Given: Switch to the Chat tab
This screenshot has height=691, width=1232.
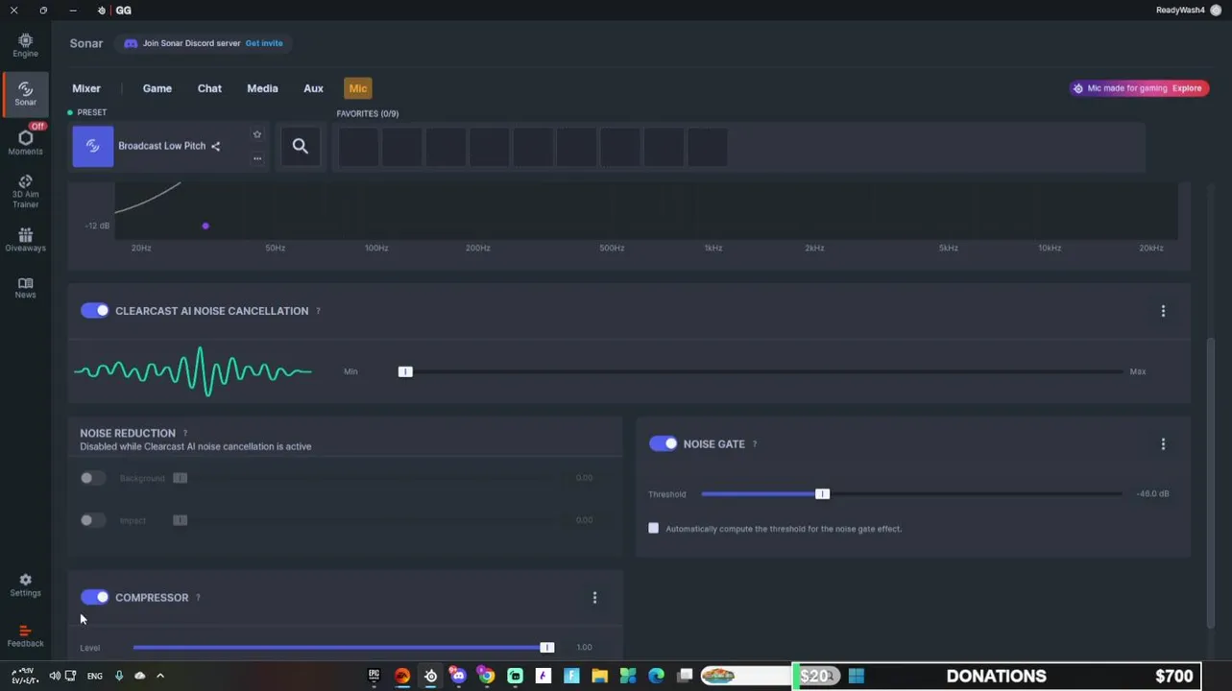Looking at the screenshot, I should (209, 88).
